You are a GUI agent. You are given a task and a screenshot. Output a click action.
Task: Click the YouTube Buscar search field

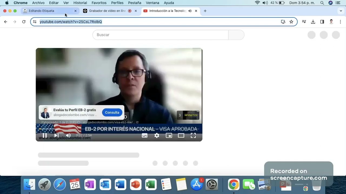[x=160, y=35]
